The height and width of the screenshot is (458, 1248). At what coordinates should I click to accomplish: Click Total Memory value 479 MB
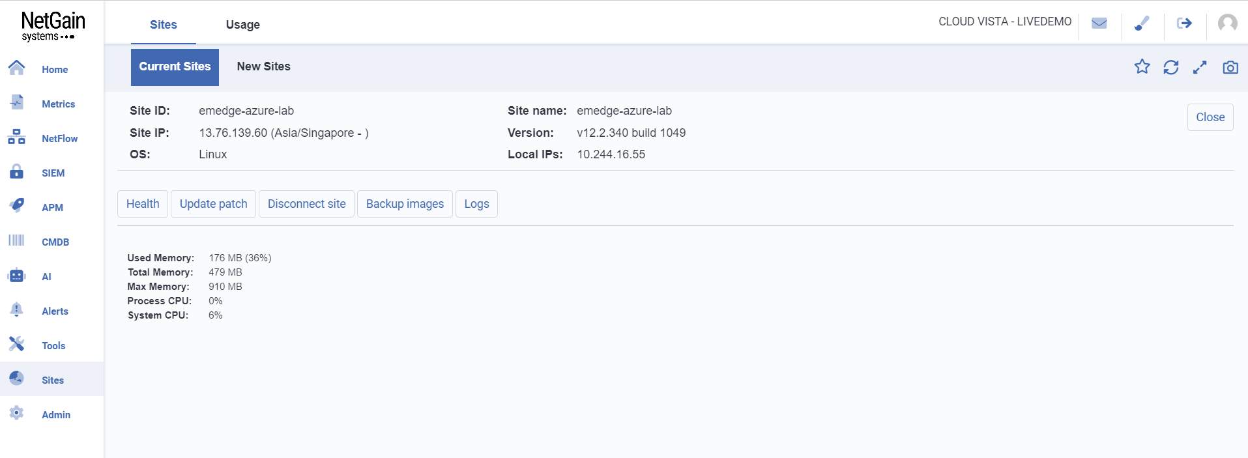click(x=225, y=272)
